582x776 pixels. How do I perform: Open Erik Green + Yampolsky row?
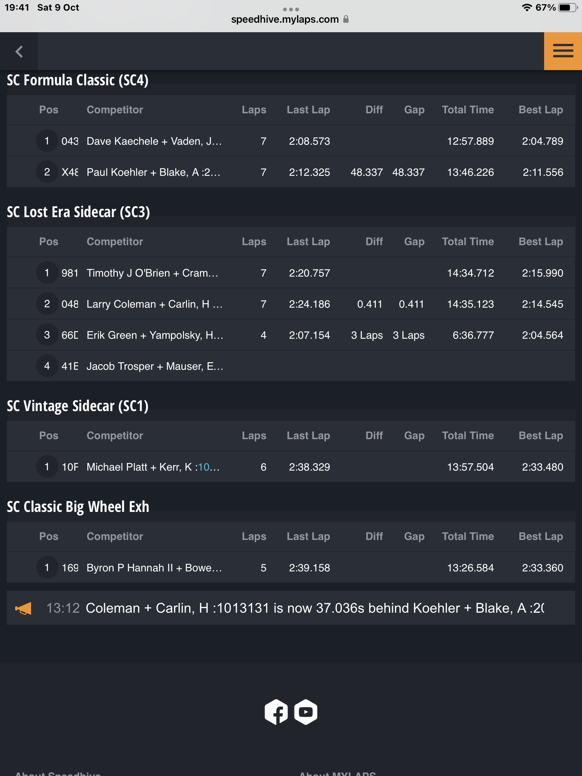(x=291, y=335)
